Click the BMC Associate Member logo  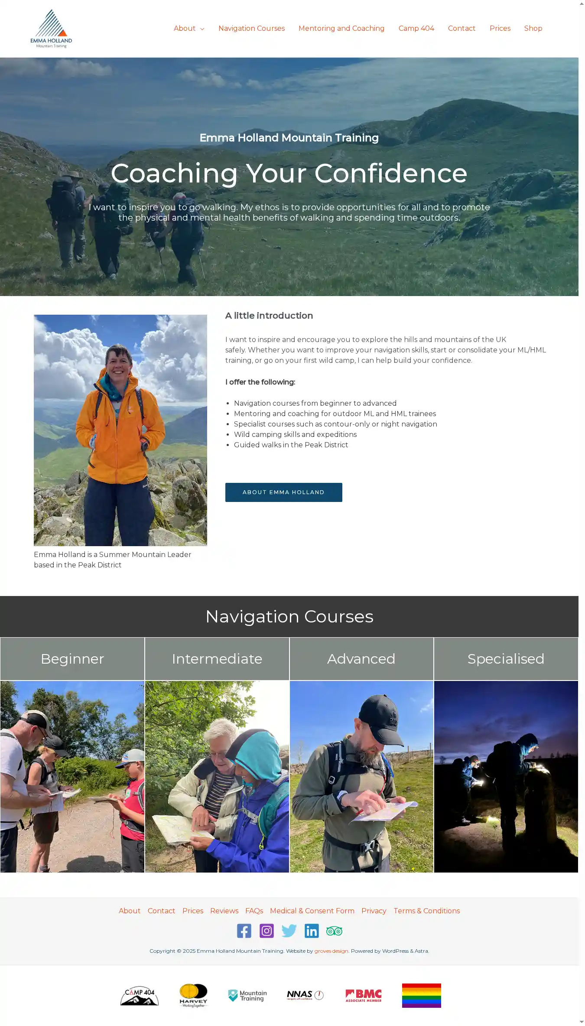coord(364,995)
